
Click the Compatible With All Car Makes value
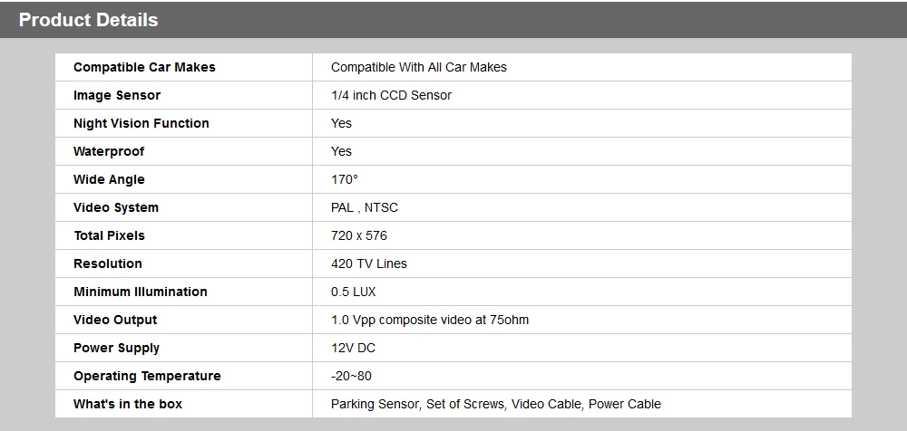pos(419,67)
